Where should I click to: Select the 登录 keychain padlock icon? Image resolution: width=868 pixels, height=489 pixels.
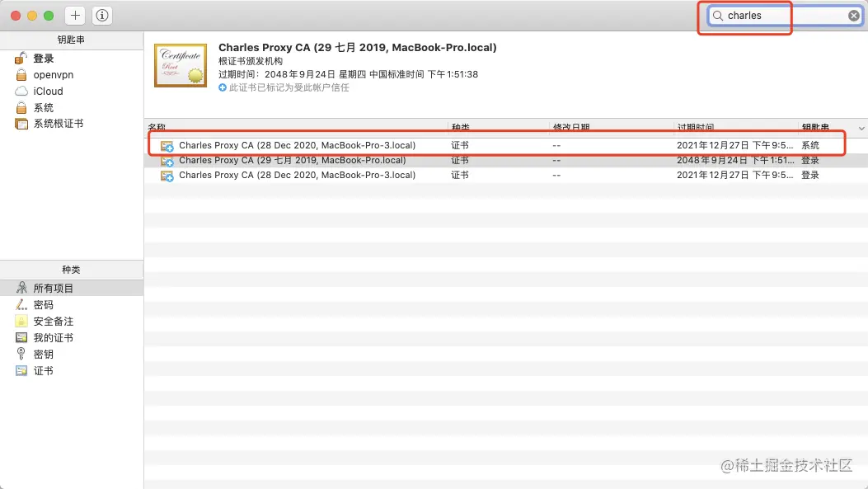tap(21, 59)
